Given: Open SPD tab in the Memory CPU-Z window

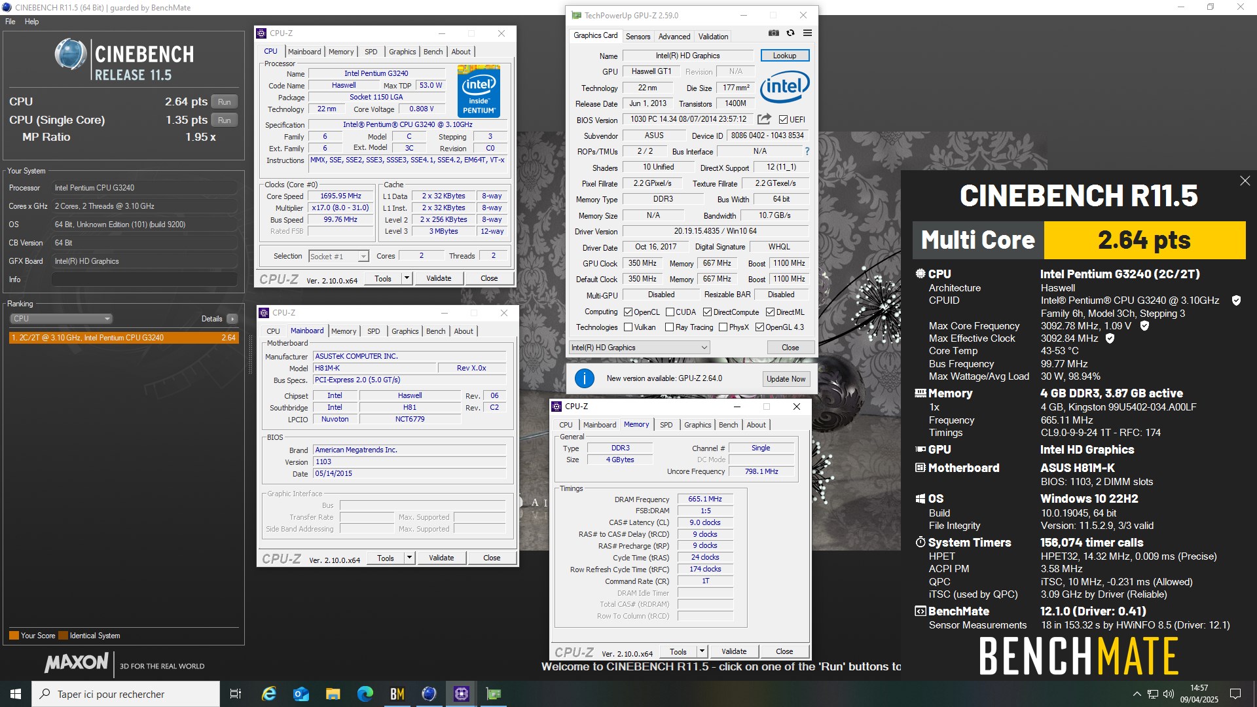Looking at the screenshot, I should coord(666,425).
